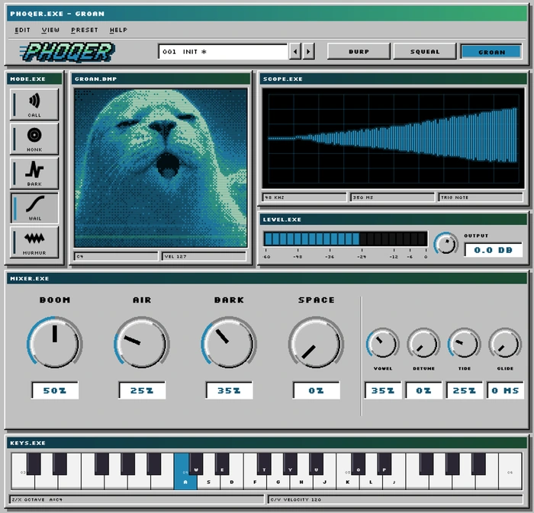
Task: Click the Output level knob
Action: (446, 244)
